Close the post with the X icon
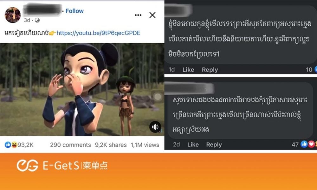 click(152, 15)
